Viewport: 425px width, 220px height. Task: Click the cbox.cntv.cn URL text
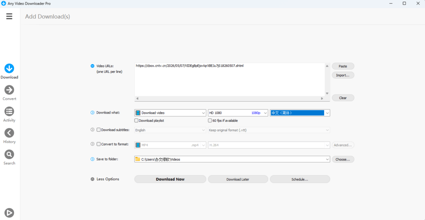(190, 66)
